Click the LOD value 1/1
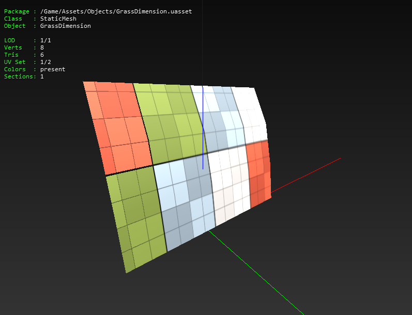 pyautogui.click(x=45, y=40)
